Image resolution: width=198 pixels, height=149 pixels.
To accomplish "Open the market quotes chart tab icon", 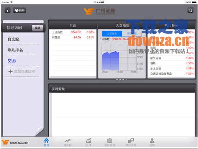I will [89, 140].
